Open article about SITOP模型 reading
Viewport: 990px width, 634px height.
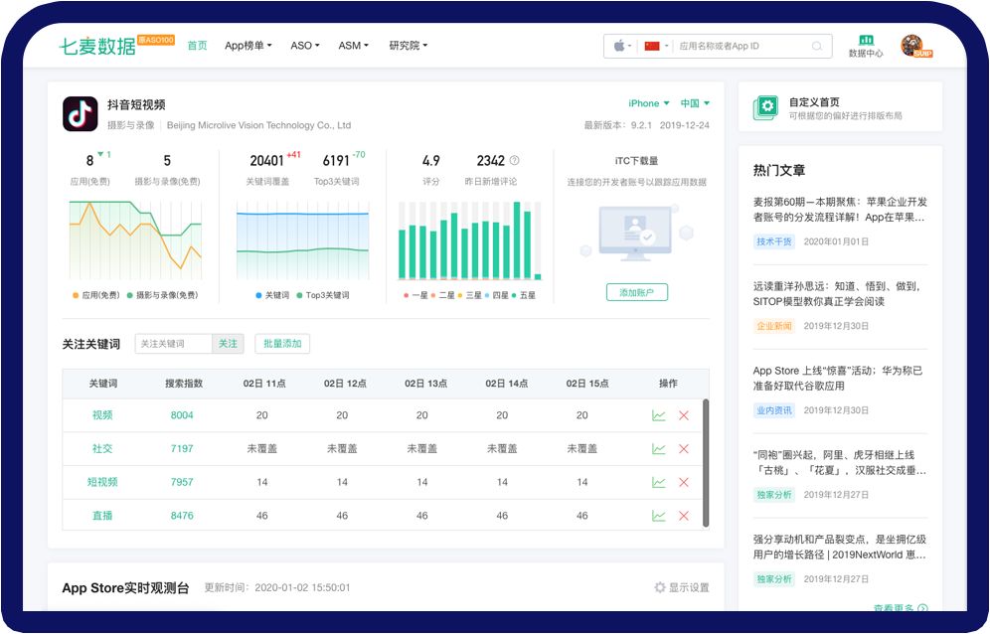(837, 293)
